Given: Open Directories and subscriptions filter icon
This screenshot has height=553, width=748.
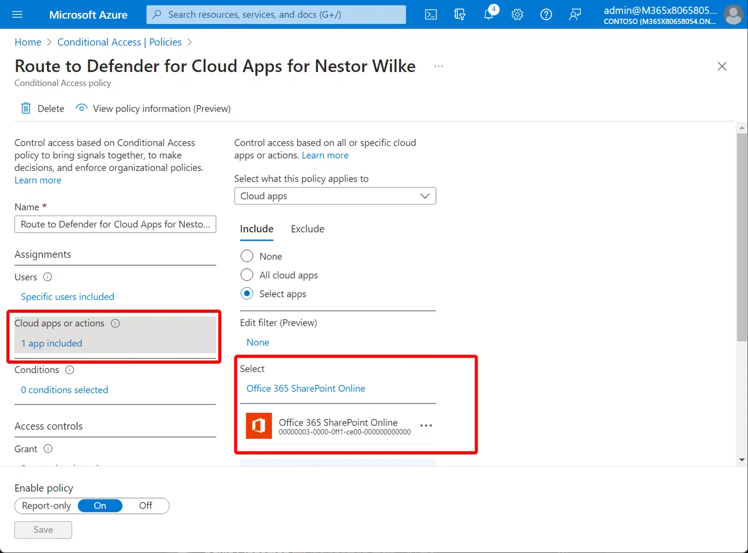Looking at the screenshot, I should click(459, 14).
